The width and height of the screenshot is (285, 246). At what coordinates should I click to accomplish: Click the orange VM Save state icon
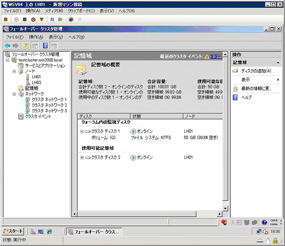(x=42, y=19)
